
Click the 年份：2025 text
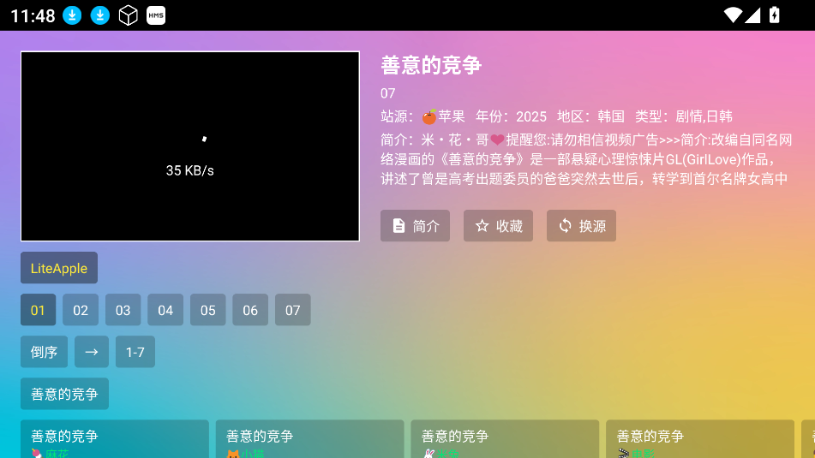point(511,116)
